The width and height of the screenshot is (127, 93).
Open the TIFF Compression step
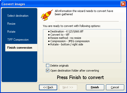[x=18, y=40]
